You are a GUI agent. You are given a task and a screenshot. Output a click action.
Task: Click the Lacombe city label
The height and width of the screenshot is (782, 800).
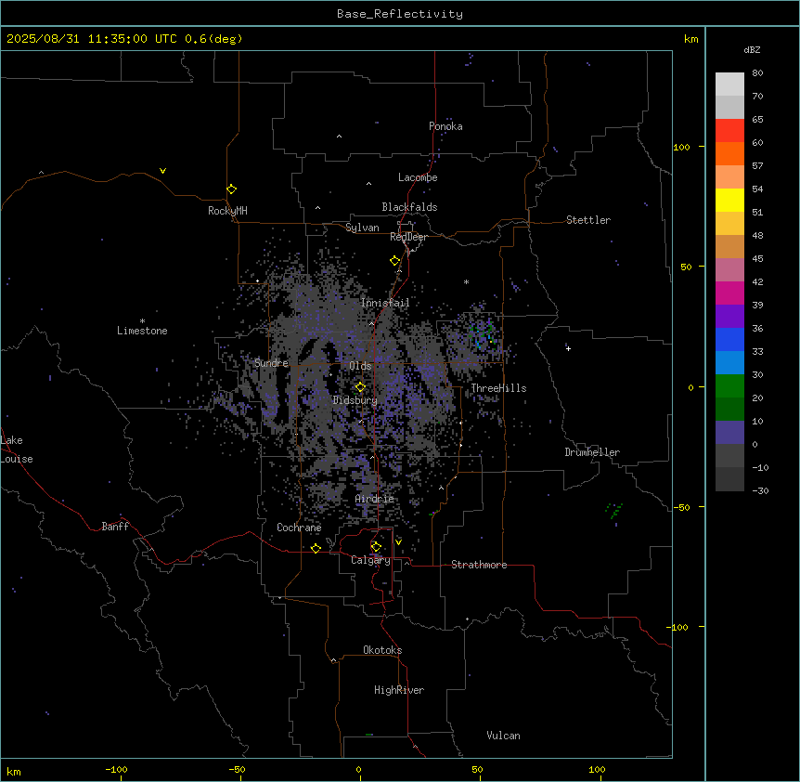418,177
